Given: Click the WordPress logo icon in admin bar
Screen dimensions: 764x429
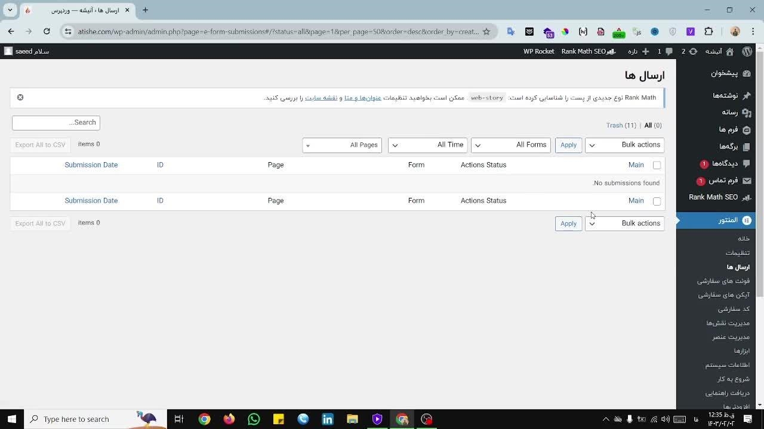Looking at the screenshot, I should point(747,51).
